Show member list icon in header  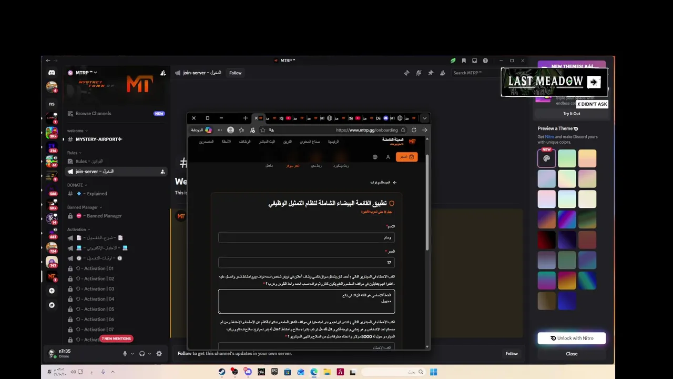(443, 73)
